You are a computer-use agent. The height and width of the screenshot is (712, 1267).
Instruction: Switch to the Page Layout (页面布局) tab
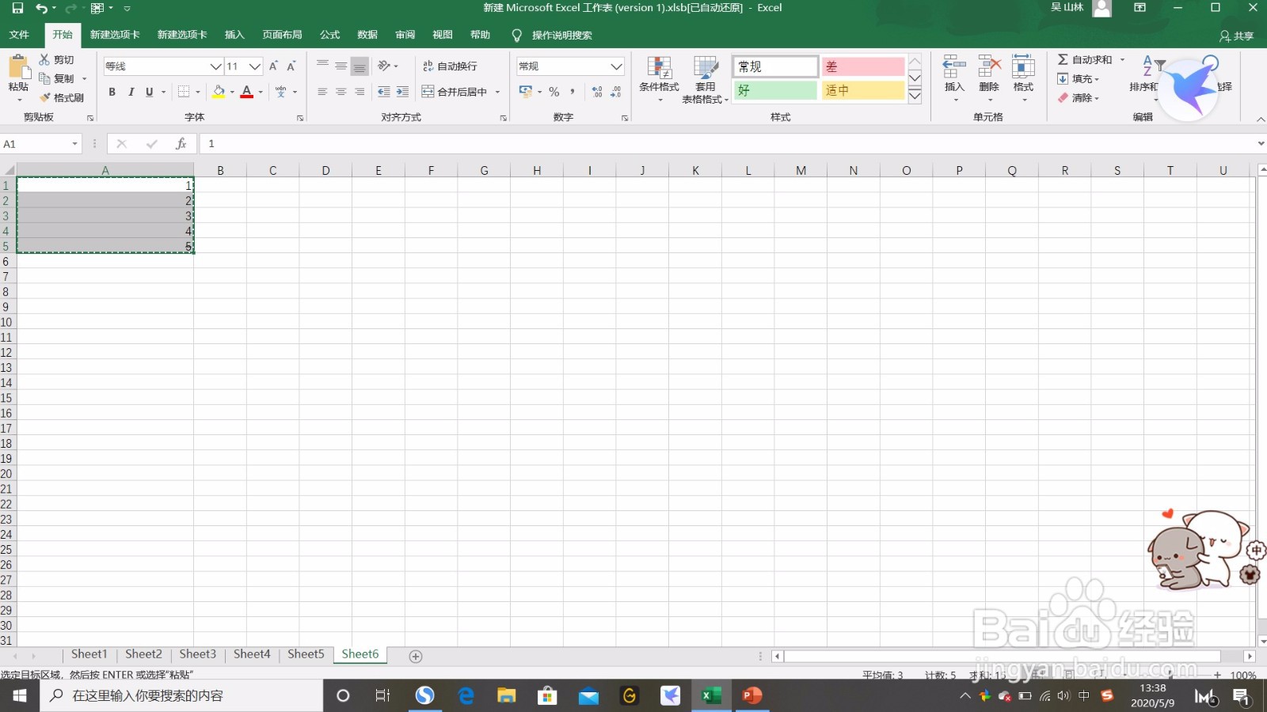282,35
